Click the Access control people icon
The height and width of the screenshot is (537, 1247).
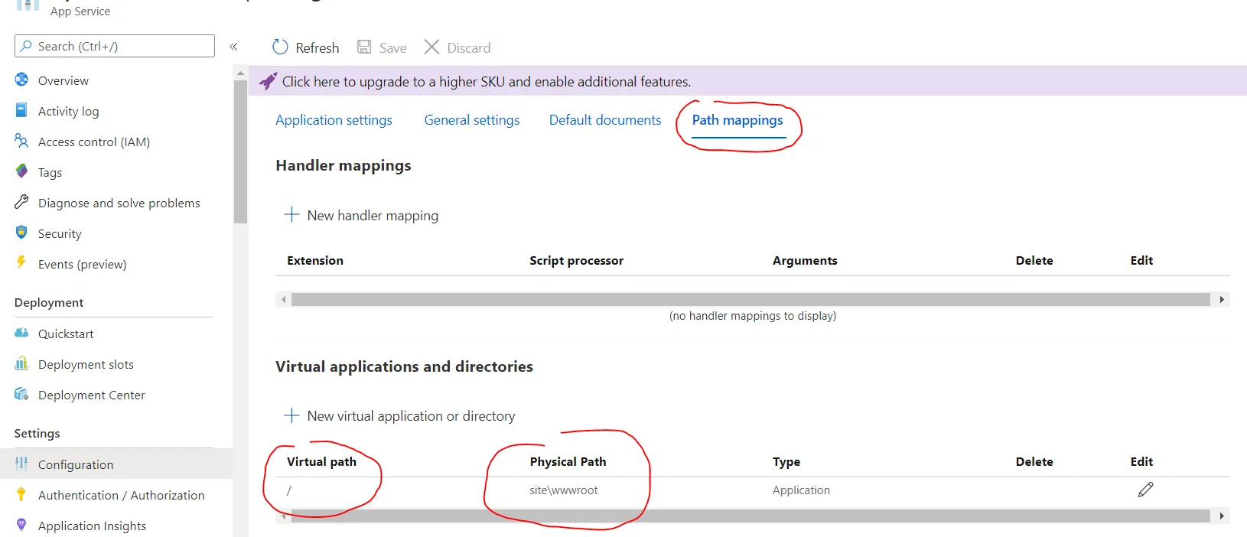[21, 141]
